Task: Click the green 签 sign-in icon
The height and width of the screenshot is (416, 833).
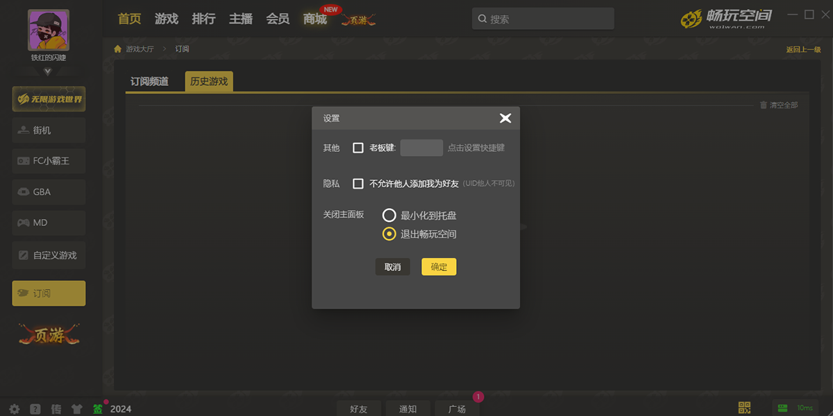Action: (x=99, y=409)
